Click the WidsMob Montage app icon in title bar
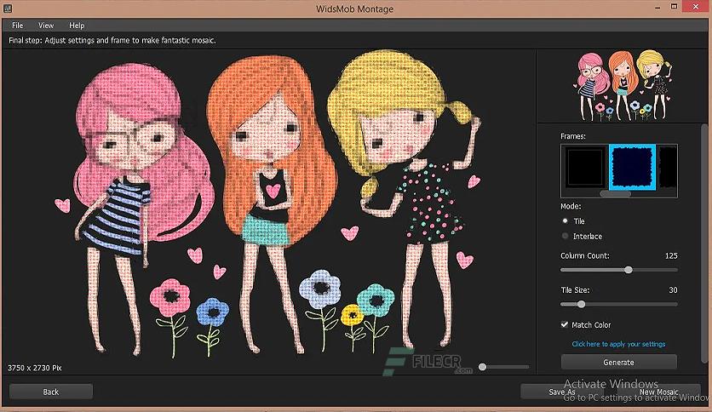This screenshot has width=712, height=412. 8,9
